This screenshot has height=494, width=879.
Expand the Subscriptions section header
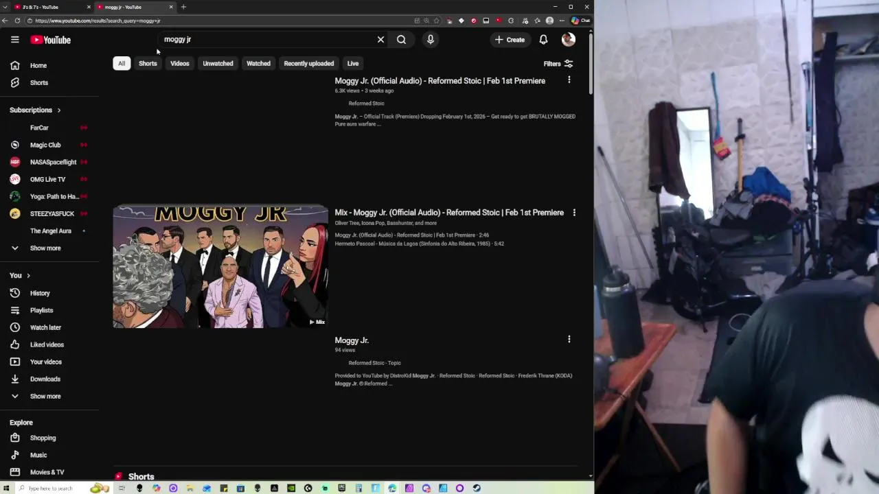point(35,110)
